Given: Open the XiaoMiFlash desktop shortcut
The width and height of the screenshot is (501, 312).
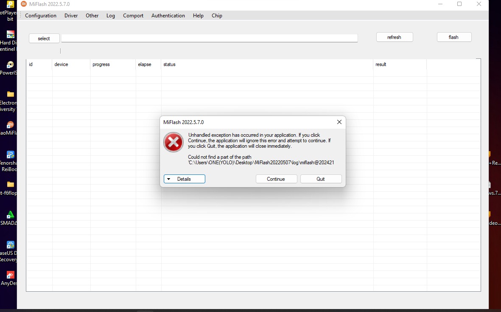Looking at the screenshot, I should pos(10,125).
